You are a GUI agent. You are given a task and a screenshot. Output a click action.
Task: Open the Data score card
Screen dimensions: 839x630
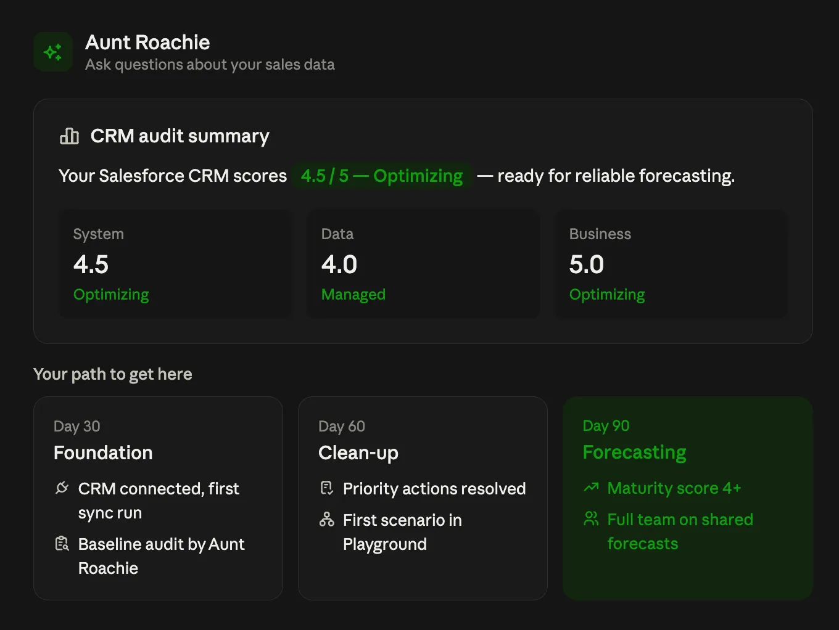click(x=423, y=264)
